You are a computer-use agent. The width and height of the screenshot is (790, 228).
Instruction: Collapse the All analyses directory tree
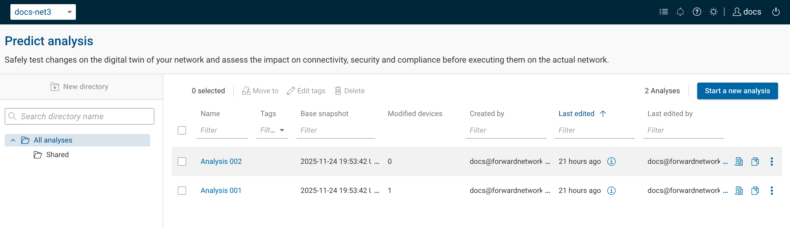point(13,140)
